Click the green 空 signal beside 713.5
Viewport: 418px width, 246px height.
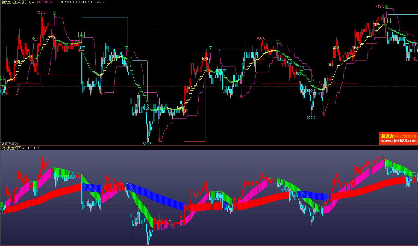(387, 7)
